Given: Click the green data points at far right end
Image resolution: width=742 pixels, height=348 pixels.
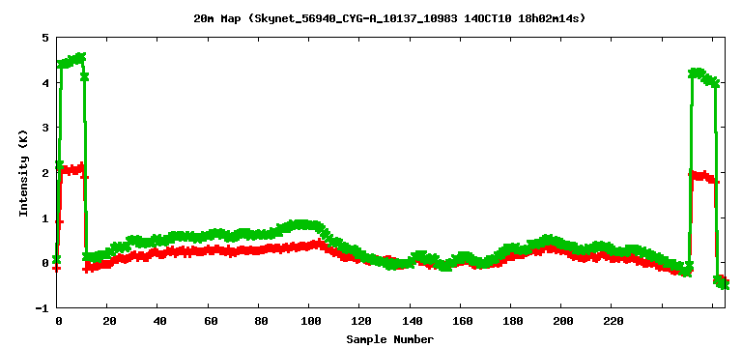Looking at the screenshot, I should (x=722, y=282).
